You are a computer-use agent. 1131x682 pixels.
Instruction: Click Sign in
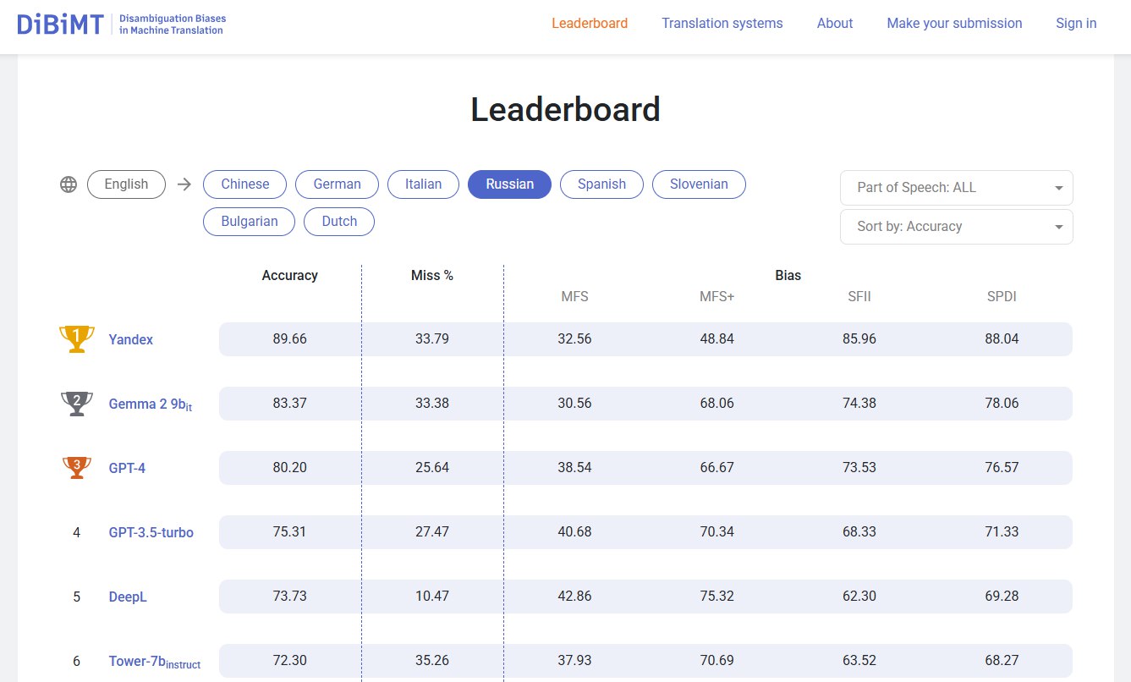click(1076, 24)
